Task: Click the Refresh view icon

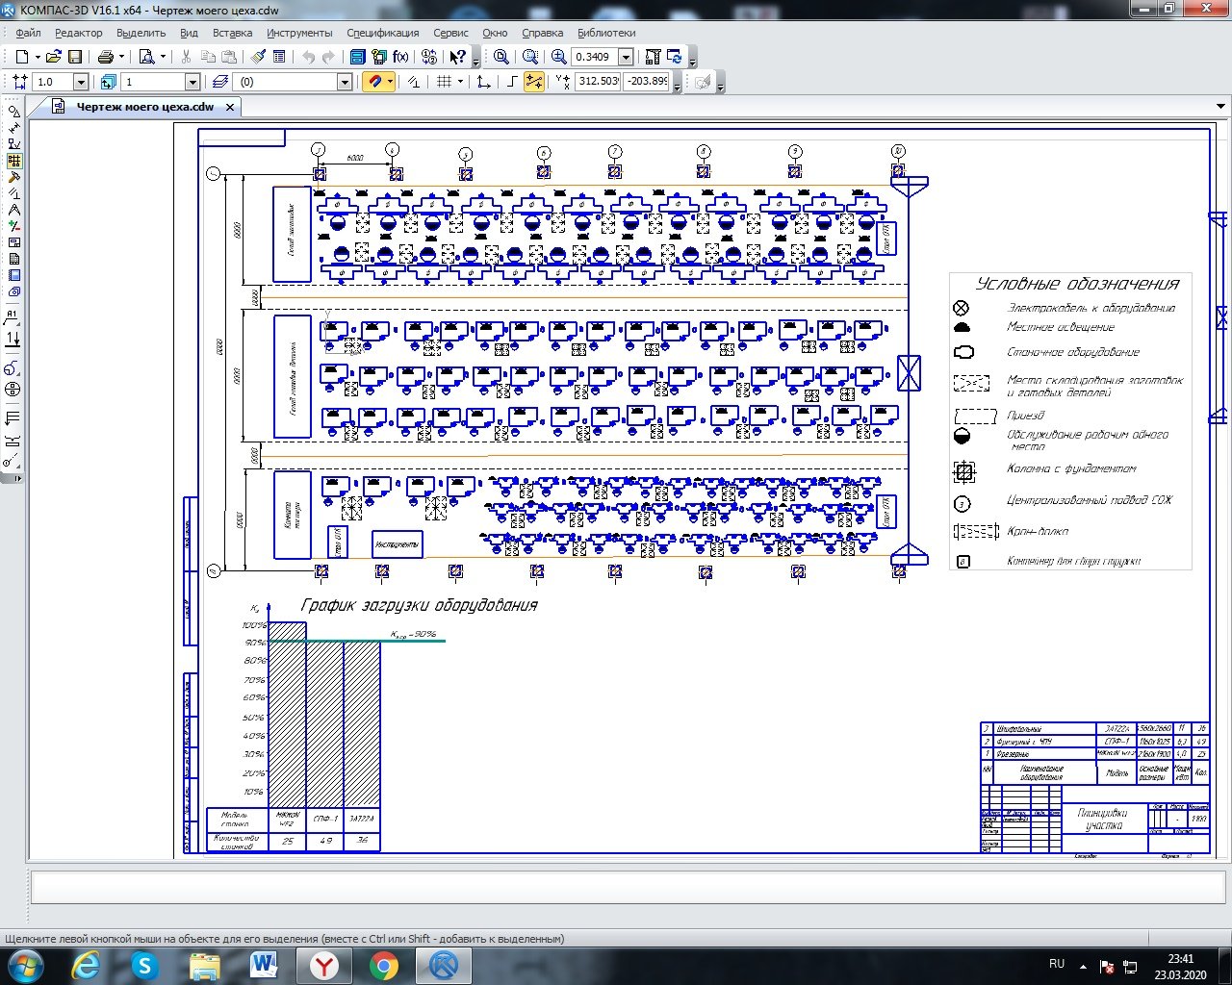Action: tap(674, 57)
